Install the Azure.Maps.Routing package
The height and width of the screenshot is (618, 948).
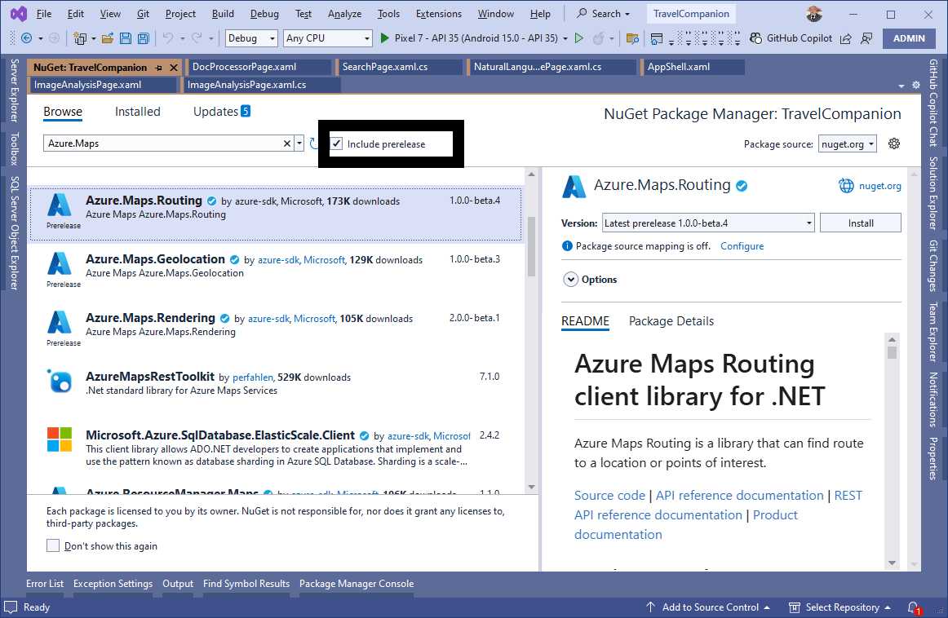[860, 222]
